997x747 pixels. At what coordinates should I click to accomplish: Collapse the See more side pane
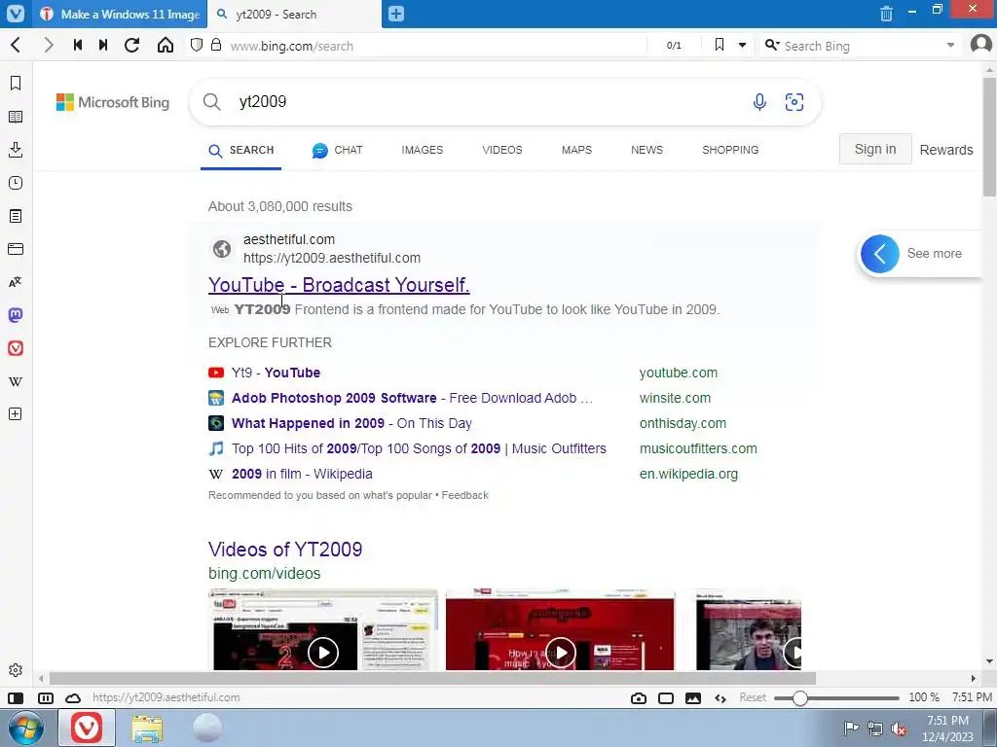click(880, 254)
